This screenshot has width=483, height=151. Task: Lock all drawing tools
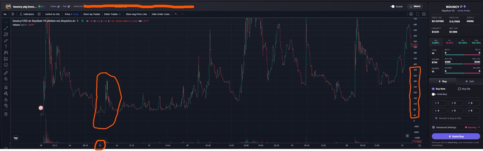pos(6,99)
